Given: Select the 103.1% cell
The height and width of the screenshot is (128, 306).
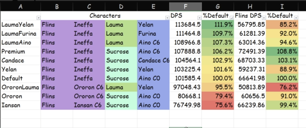Looking at the screenshot, I should (x=282, y=60).
